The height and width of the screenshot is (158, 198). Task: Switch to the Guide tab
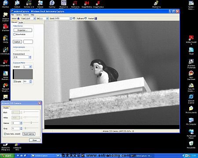tap(21, 22)
